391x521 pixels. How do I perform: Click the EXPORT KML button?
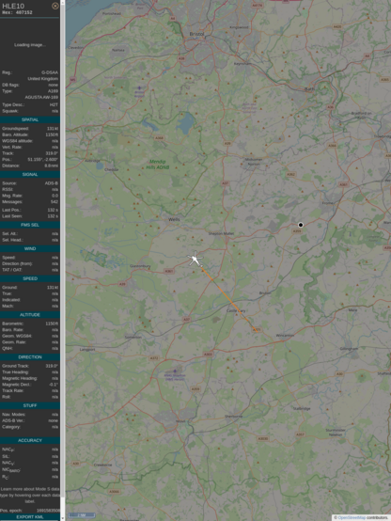(x=30, y=517)
